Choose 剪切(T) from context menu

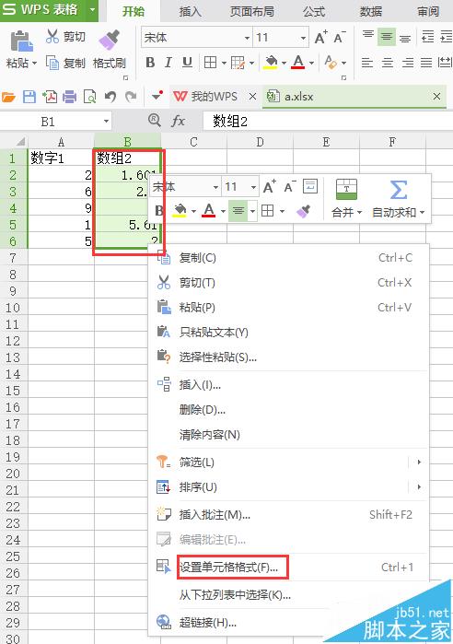click(289, 283)
